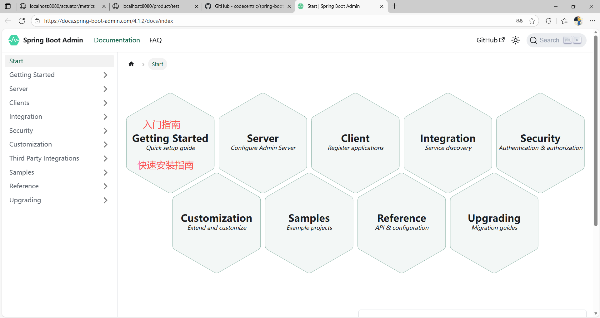Image resolution: width=600 pixels, height=318 pixels.
Task: Click the translate page icon
Action: pos(519,21)
